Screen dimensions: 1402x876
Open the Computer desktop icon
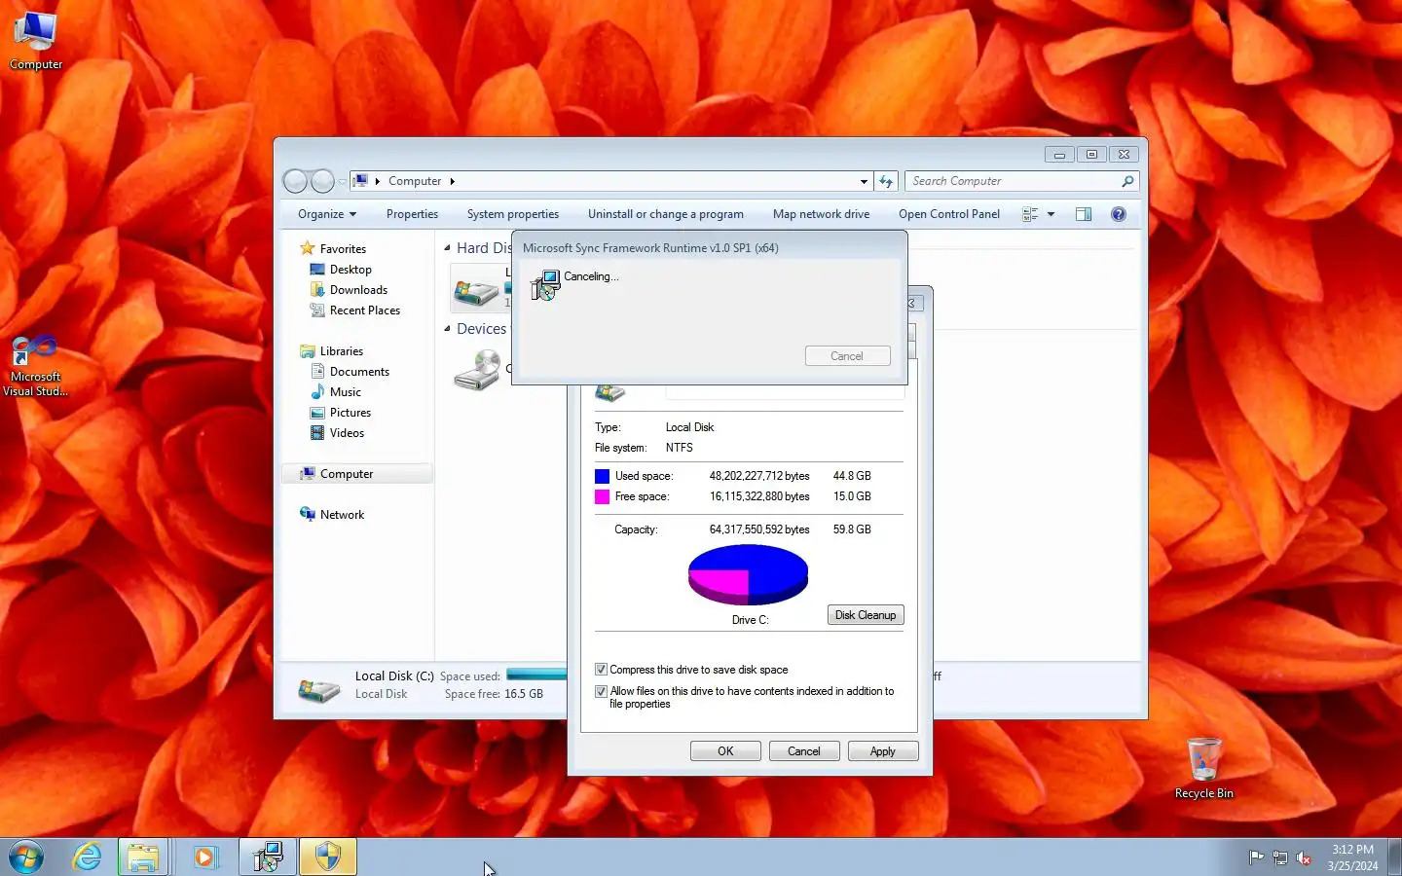(x=36, y=40)
